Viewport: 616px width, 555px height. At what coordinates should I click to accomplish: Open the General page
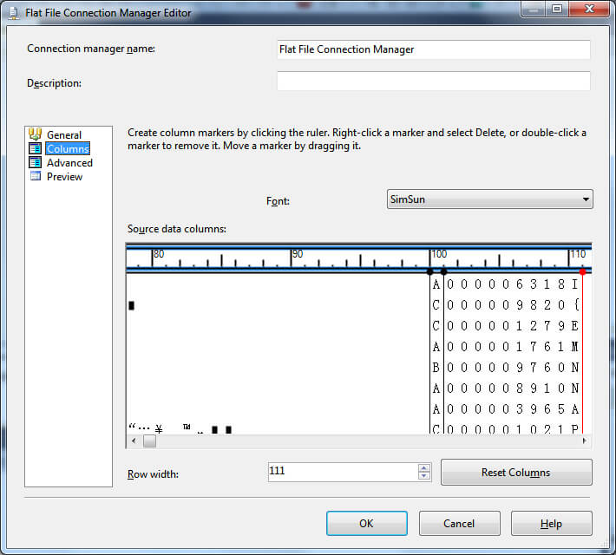pyautogui.click(x=64, y=134)
